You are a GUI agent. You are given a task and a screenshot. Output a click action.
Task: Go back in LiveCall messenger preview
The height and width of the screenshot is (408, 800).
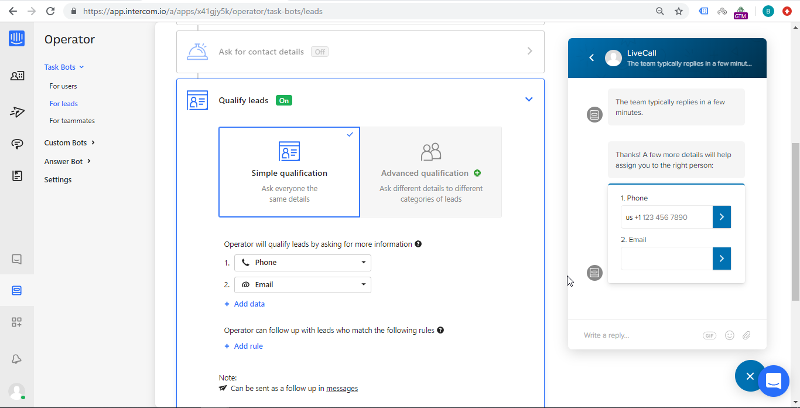(x=592, y=57)
